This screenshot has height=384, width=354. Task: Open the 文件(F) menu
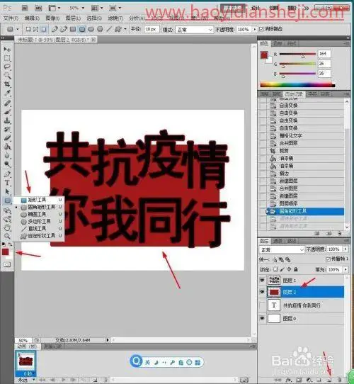(x=11, y=18)
